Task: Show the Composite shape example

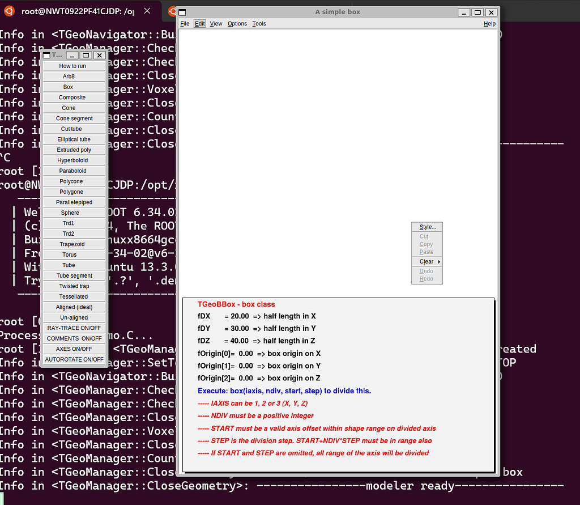Action: pos(72,97)
